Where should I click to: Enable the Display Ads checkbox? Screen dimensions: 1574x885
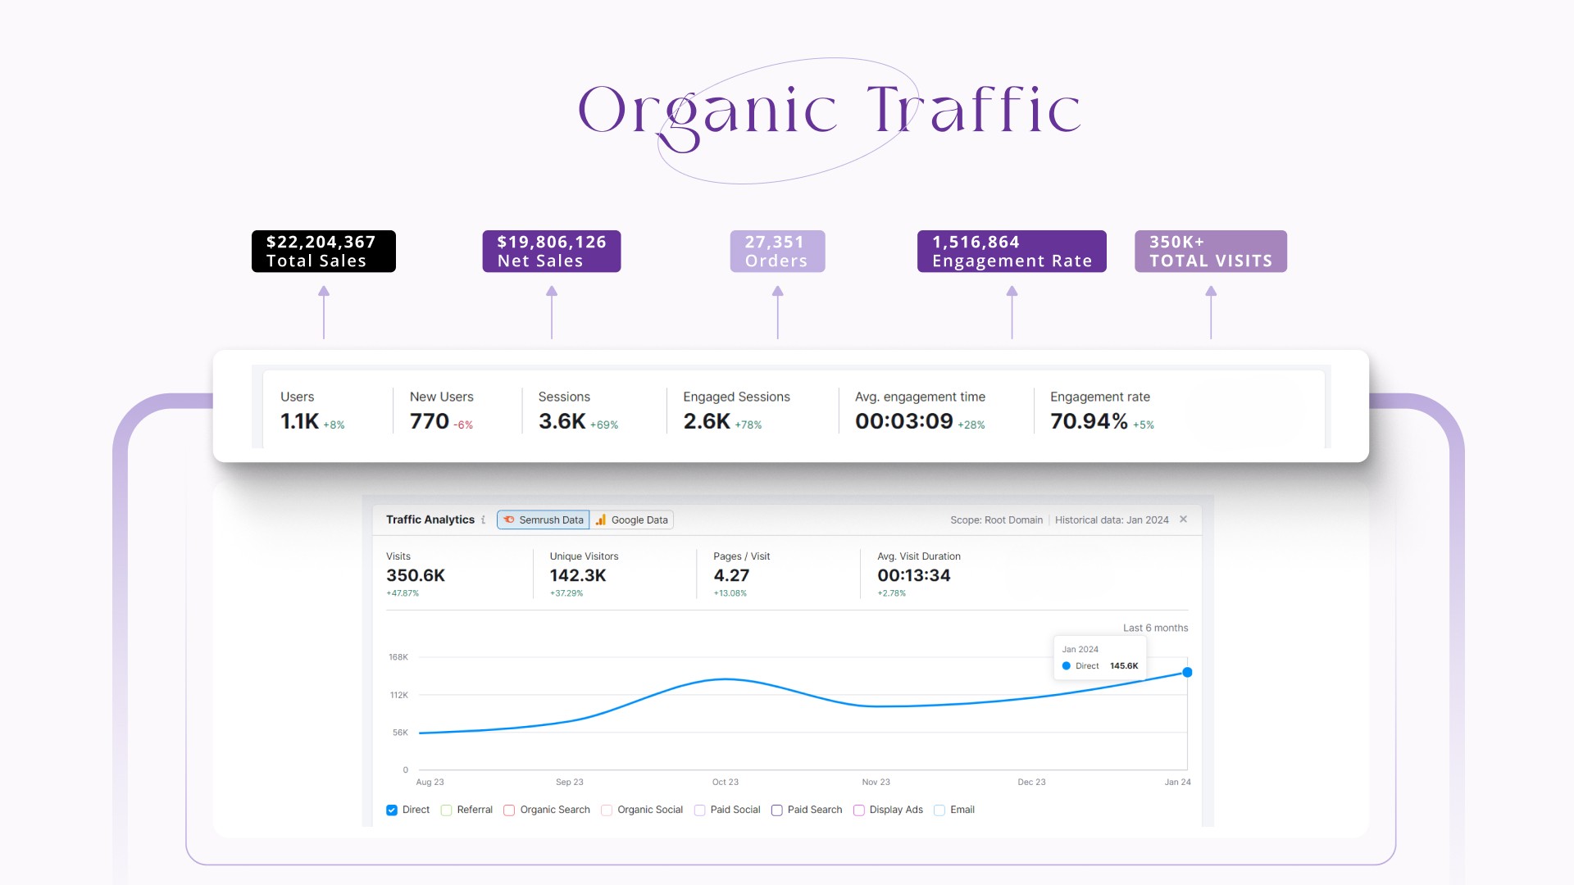click(x=859, y=810)
